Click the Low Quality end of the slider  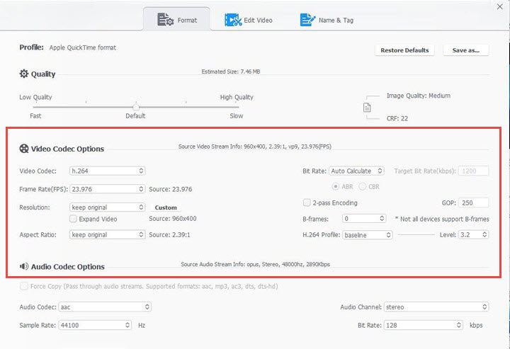click(x=35, y=97)
